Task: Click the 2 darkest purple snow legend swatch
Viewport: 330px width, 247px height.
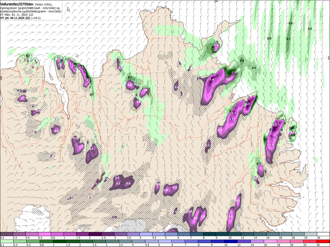Action: (95, 234)
